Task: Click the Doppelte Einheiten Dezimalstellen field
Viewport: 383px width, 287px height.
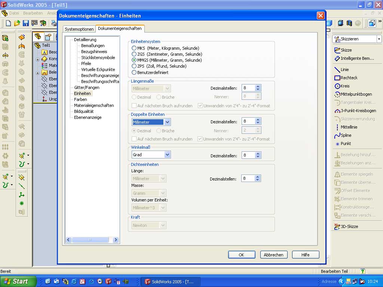Action: tap(248, 121)
